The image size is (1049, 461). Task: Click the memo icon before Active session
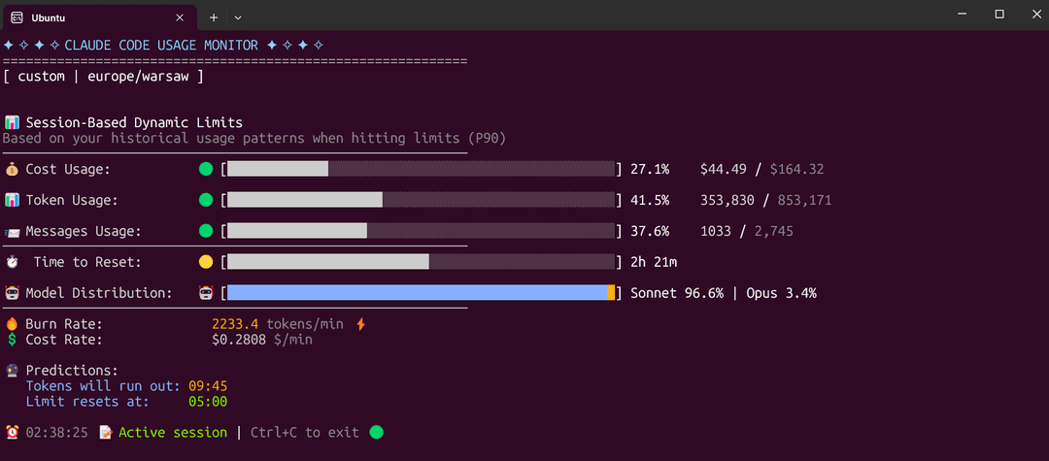tap(106, 432)
